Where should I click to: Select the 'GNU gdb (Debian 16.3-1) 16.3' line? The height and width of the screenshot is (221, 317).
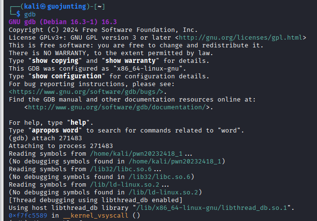point(63,22)
